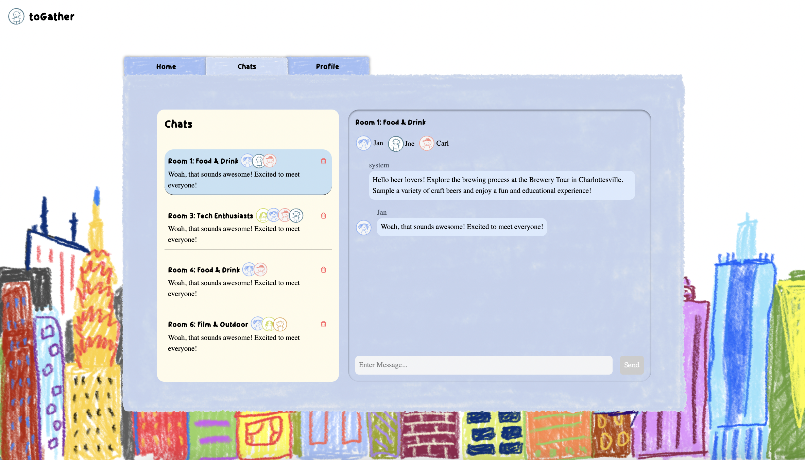This screenshot has width=805, height=460.
Task: Click Jan's avatar beside her message
Action: tap(363, 227)
